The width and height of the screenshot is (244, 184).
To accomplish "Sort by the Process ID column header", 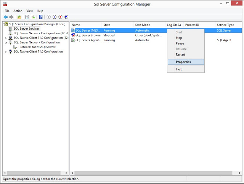I will [200, 25].
